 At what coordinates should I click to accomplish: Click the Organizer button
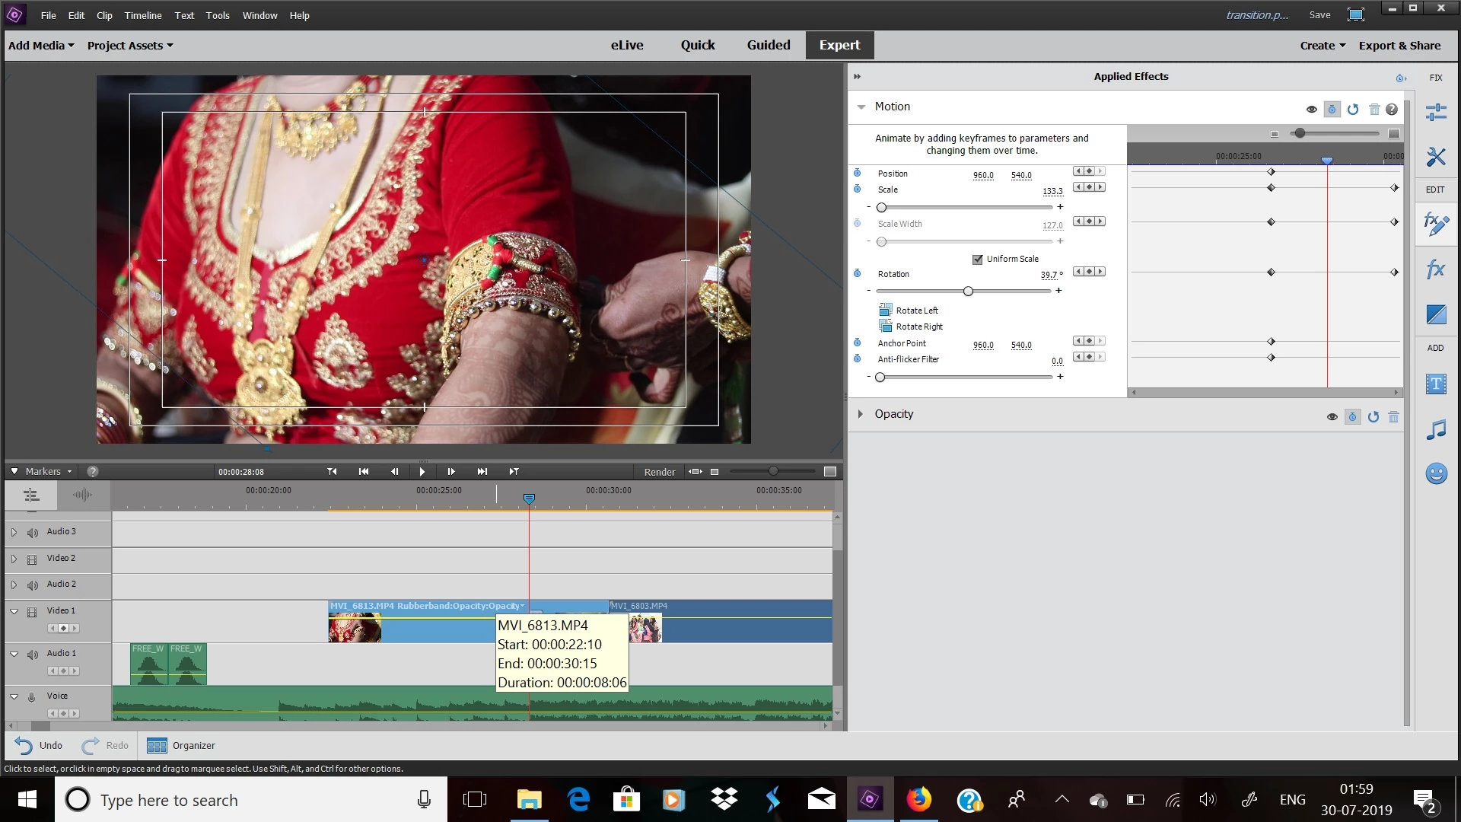tap(181, 746)
